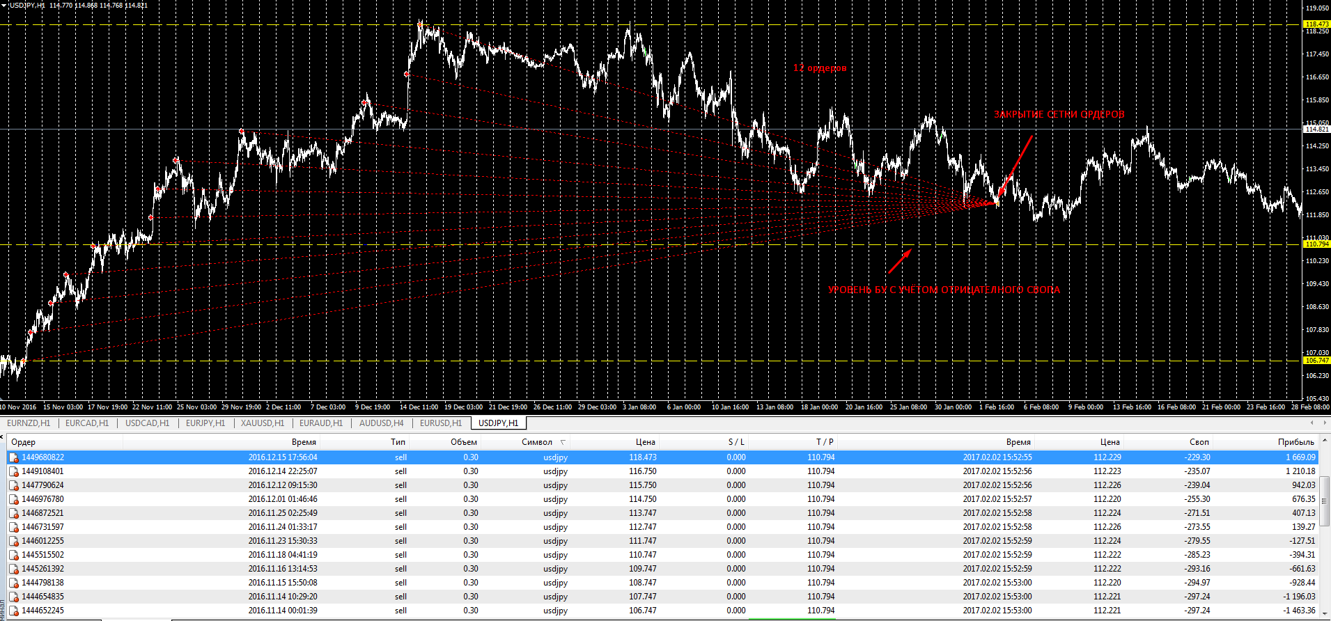Sort by Время header right of T / P
This screenshot has width=1331, height=621.
pos(935,441)
